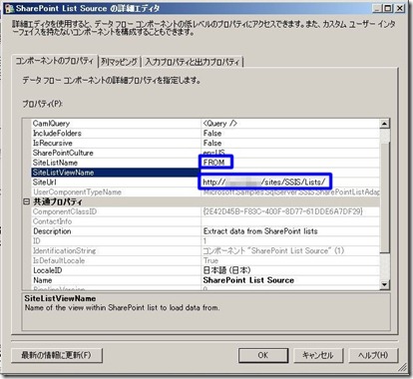This screenshot has height=379, width=413.
Task: Select the IncludeFolders property name
Action: 57,134
